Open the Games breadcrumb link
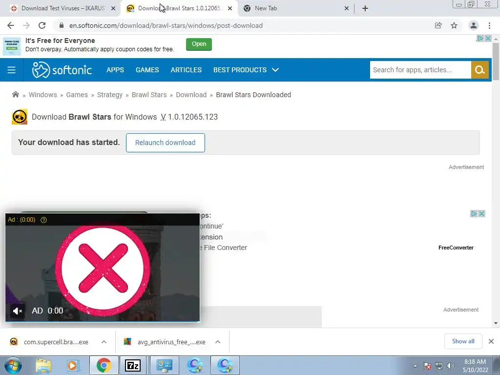Viewport: 500px width, 375px height. [77, 95]
